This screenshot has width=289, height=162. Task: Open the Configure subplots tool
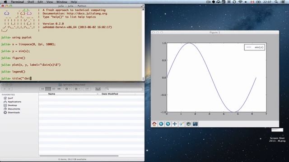tap(188, 124)
